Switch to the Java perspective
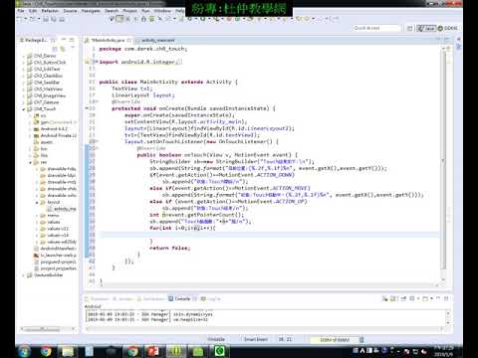 pos(426,28)
